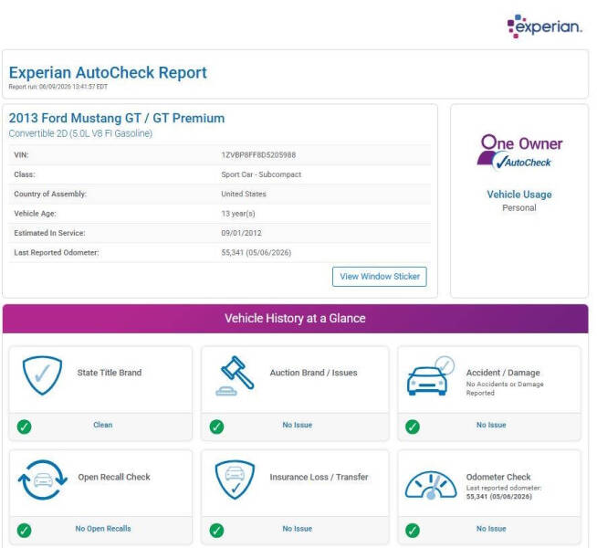Click green checkmark under Odometer Check
This screenshot has width=597, height=548.
click(x=413, y=530)
